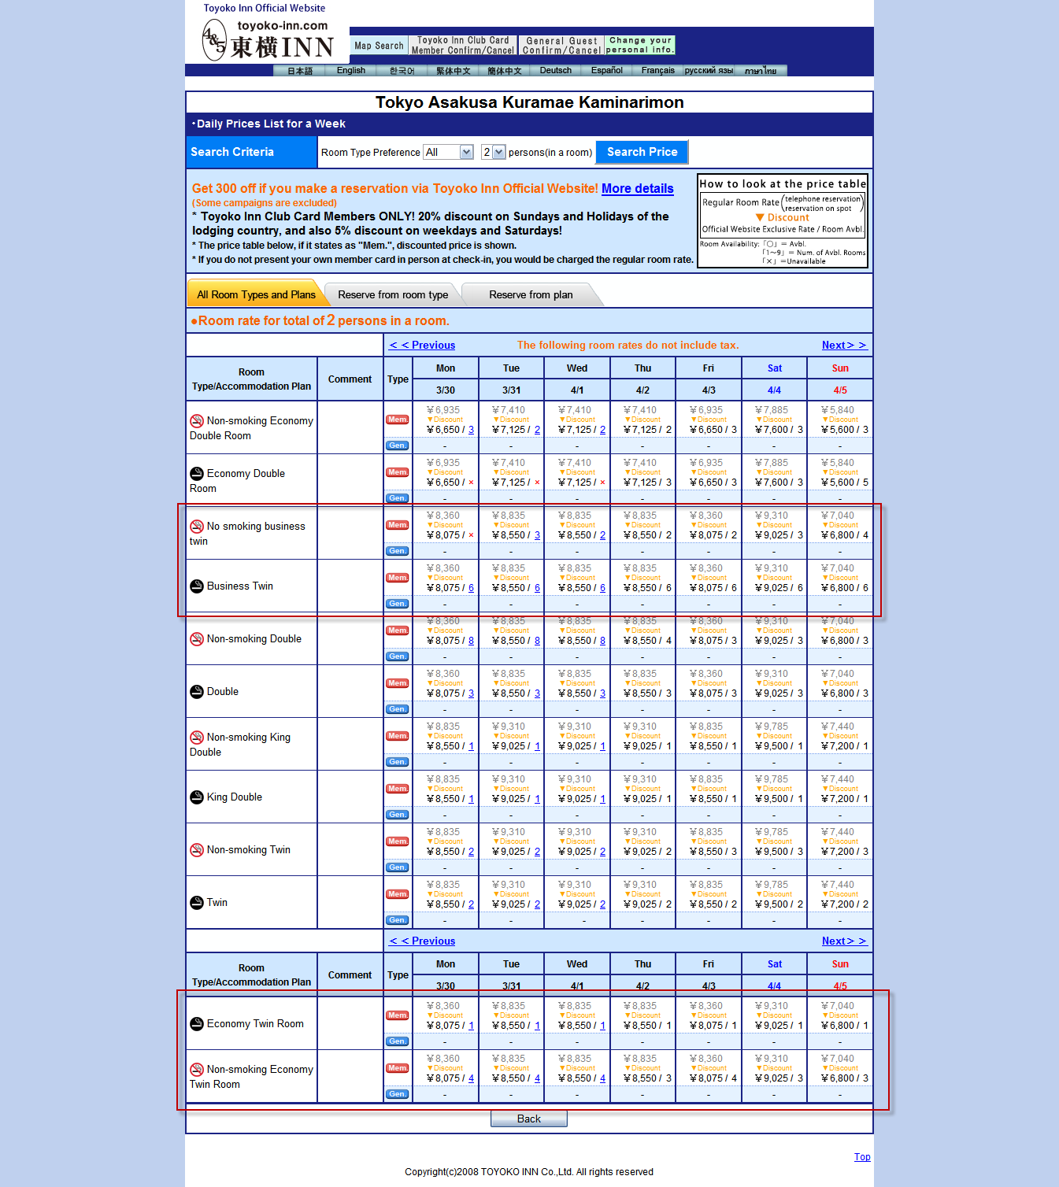This screenshot has width=1059, height=1187.
Task: Open the persons-in-a-room dropdown
Action: [x=493, y=152]
